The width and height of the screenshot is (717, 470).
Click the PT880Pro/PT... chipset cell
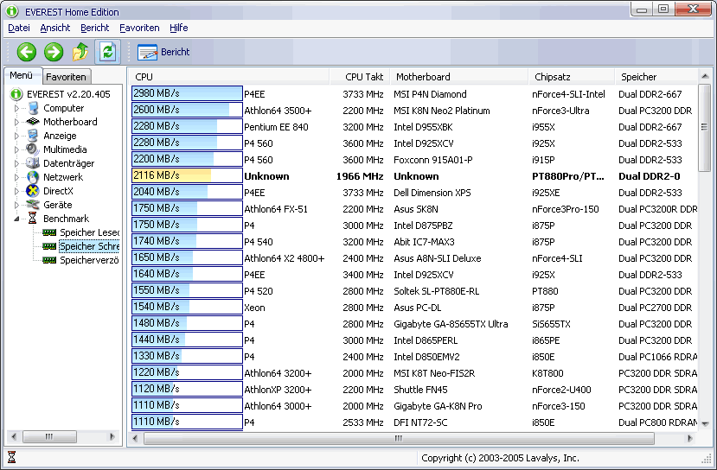pyautogui.click(x=568, y=176)
